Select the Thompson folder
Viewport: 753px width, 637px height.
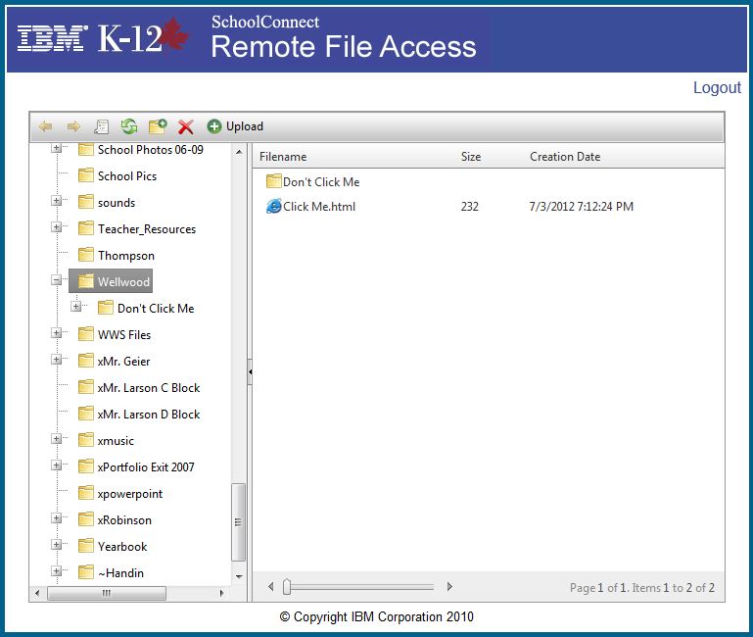(126, 256)
